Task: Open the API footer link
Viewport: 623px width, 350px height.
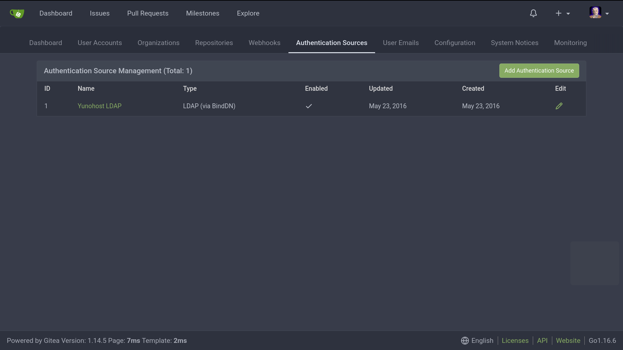Action: tap(542, 341)
